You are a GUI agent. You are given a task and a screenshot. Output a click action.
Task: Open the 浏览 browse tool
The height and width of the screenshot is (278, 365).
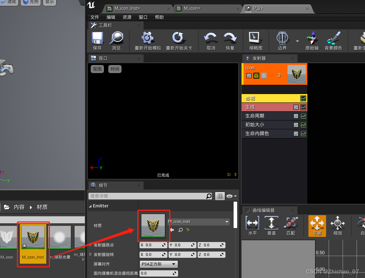(x=116, y=41)
